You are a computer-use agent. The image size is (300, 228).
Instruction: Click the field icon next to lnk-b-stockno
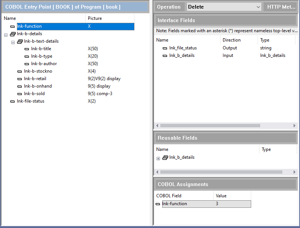pos(20,72)
